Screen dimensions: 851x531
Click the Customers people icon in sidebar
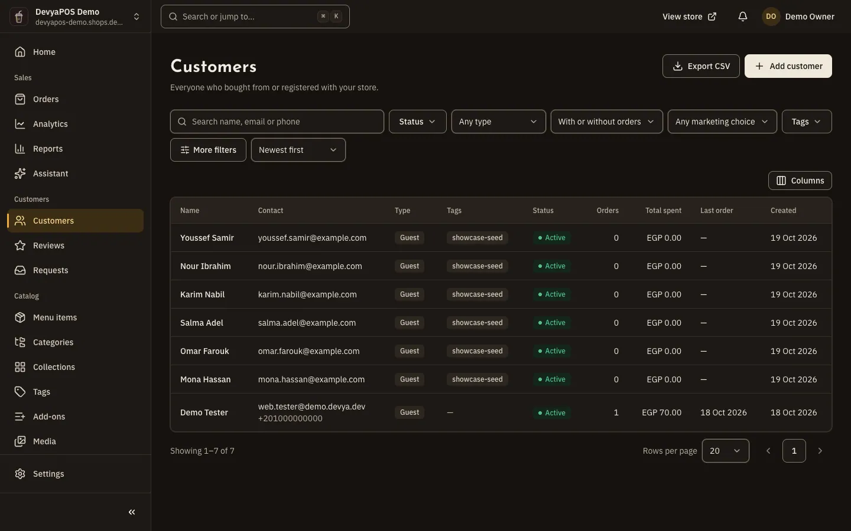20,221
